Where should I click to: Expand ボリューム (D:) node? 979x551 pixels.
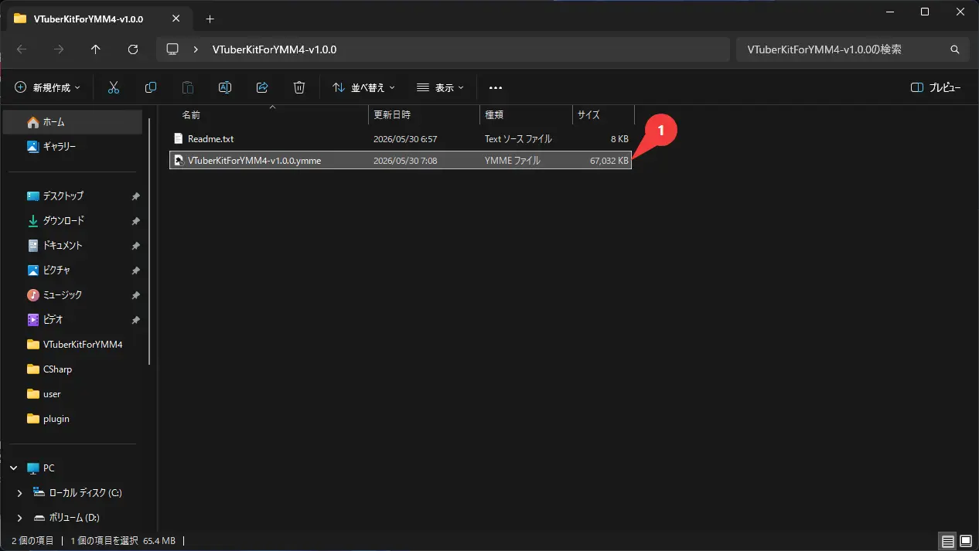click(x=20, y=518)
